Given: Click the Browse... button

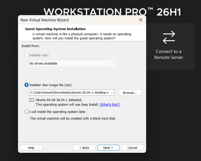Looking at the screenshot, I should (x=130, y=93).
